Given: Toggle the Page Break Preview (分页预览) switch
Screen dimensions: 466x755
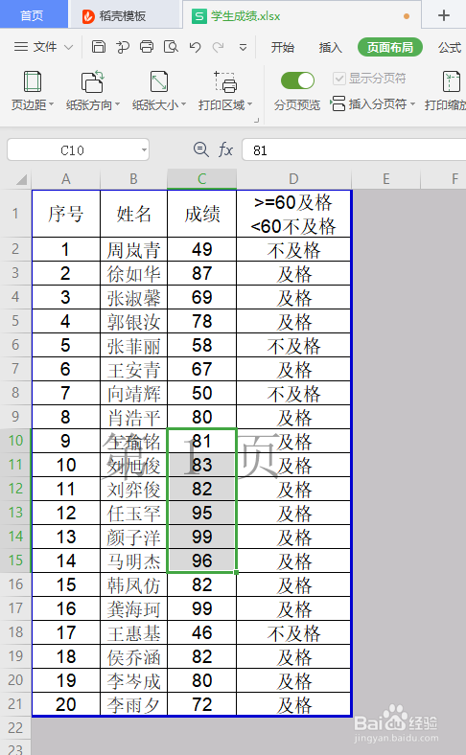Looking at the screenshot, I should [x=297, y=80].
